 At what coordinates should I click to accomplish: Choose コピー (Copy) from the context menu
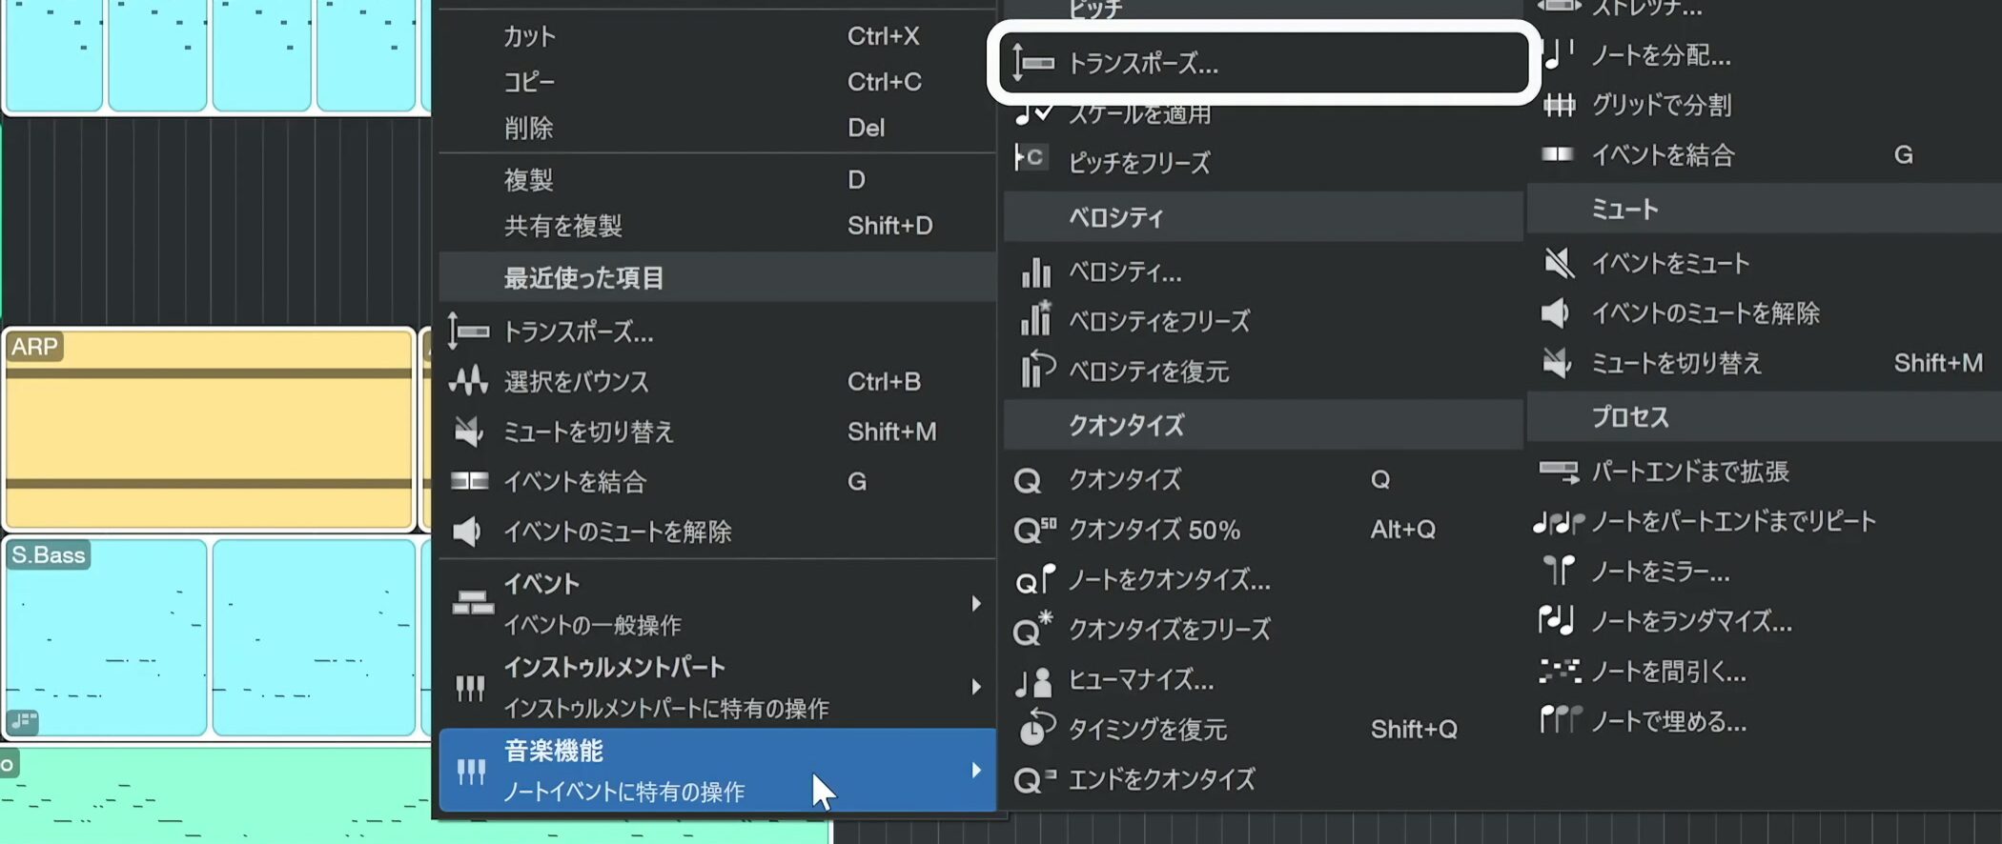529,82
